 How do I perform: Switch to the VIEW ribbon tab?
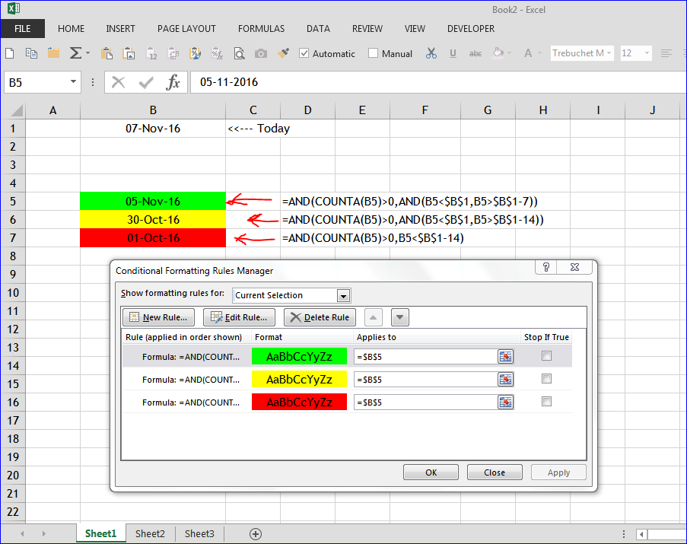point(415,28)
